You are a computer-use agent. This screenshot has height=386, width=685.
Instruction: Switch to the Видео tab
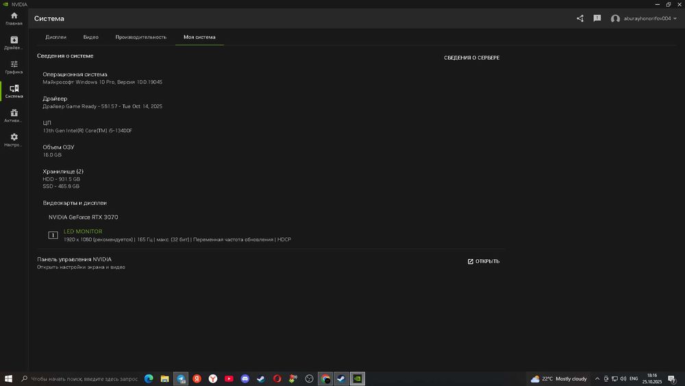pos(91,37)
